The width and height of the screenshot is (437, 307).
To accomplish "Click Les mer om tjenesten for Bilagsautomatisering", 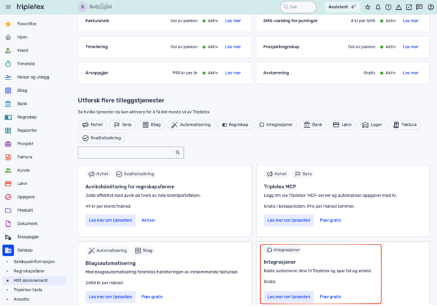I will (x=110, y=297).
